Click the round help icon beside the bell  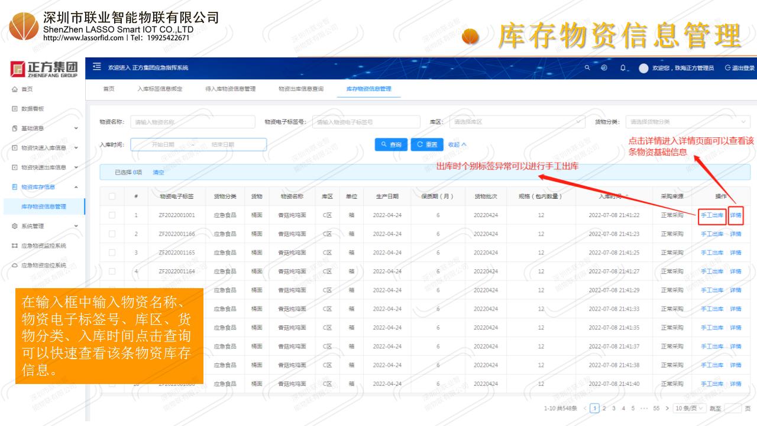[x=604, y=68]
